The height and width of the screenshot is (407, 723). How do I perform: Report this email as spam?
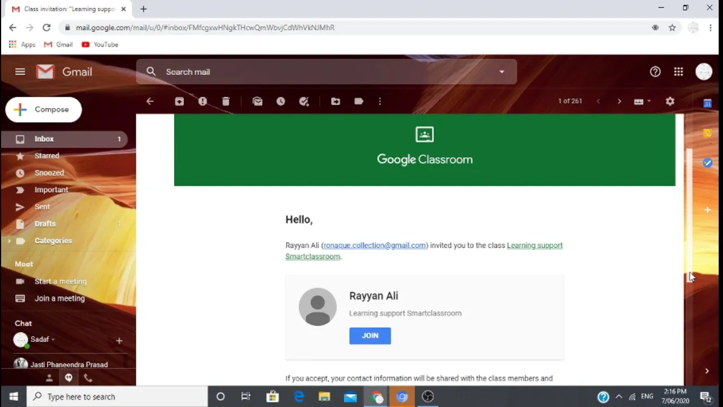click(202, 101)
